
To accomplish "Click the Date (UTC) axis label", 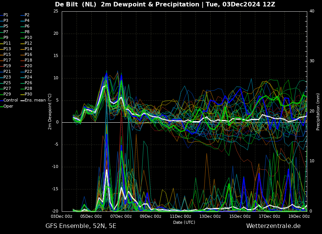I will [x=184, y=223].
